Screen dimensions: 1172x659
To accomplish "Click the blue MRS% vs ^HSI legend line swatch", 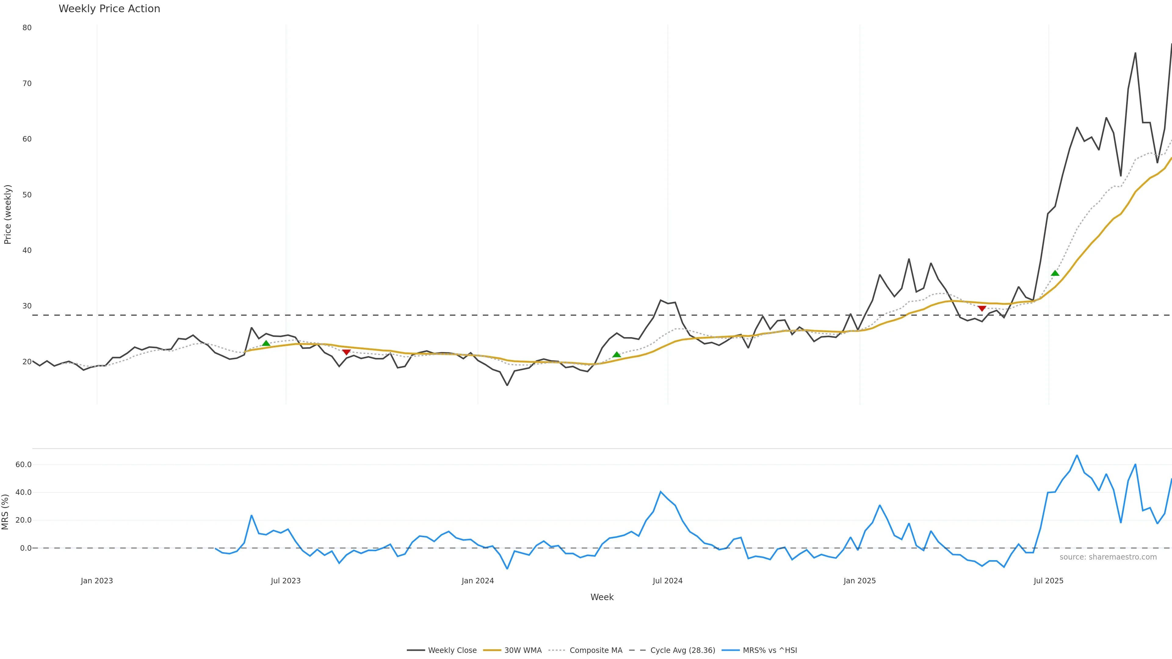I will (x=731, y=650).
